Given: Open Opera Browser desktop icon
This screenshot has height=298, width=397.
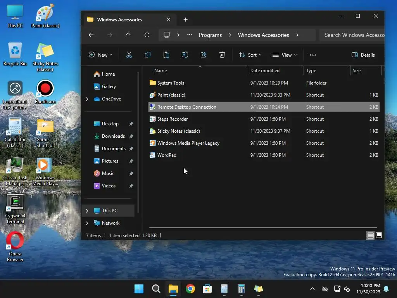Looking at the screenshot, I should point(15,246).
